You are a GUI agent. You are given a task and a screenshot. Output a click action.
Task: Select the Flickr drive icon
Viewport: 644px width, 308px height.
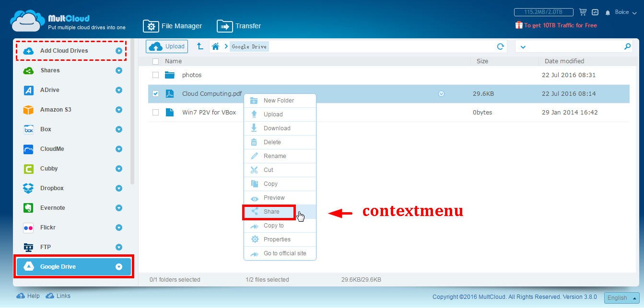(x=28, y=228)
